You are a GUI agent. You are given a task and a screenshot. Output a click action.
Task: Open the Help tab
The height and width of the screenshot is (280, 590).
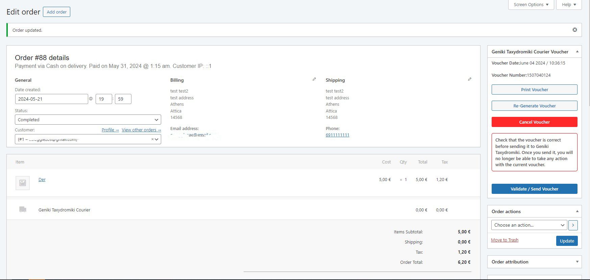coord(569,5)
